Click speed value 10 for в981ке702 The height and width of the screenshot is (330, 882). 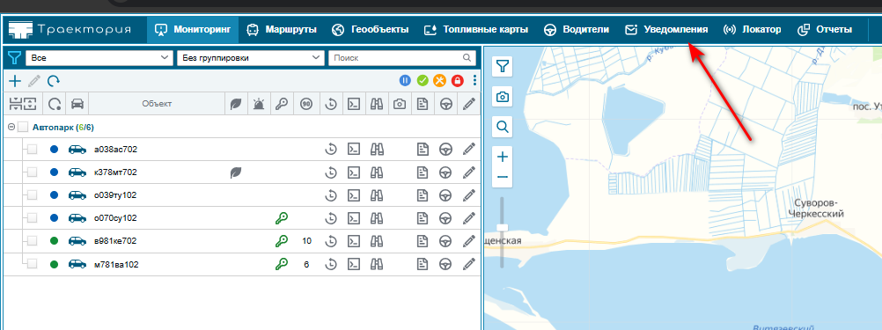306,241
